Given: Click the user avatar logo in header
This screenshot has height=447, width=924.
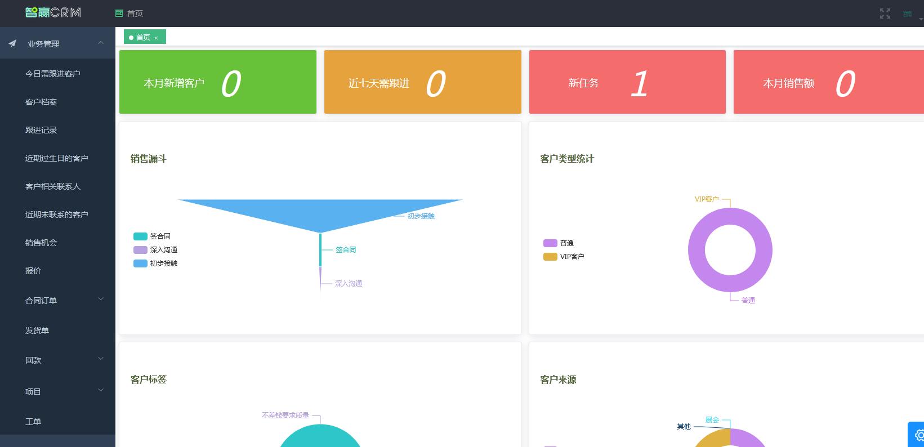Looking at the screenshot, I should (907, 14).
